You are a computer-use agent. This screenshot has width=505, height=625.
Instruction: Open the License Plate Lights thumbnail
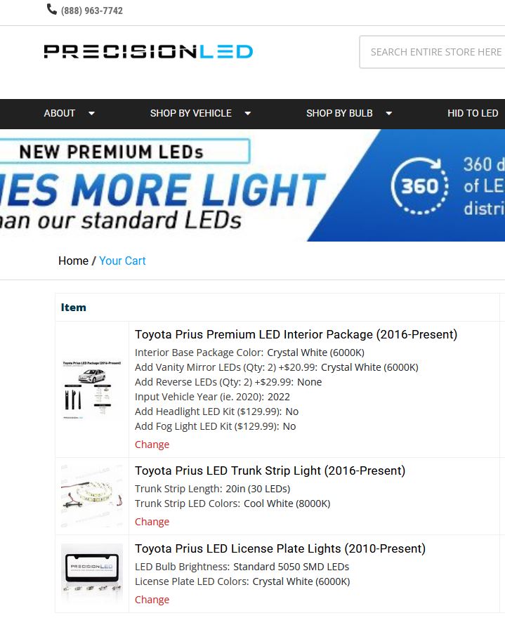coord(92,574)
